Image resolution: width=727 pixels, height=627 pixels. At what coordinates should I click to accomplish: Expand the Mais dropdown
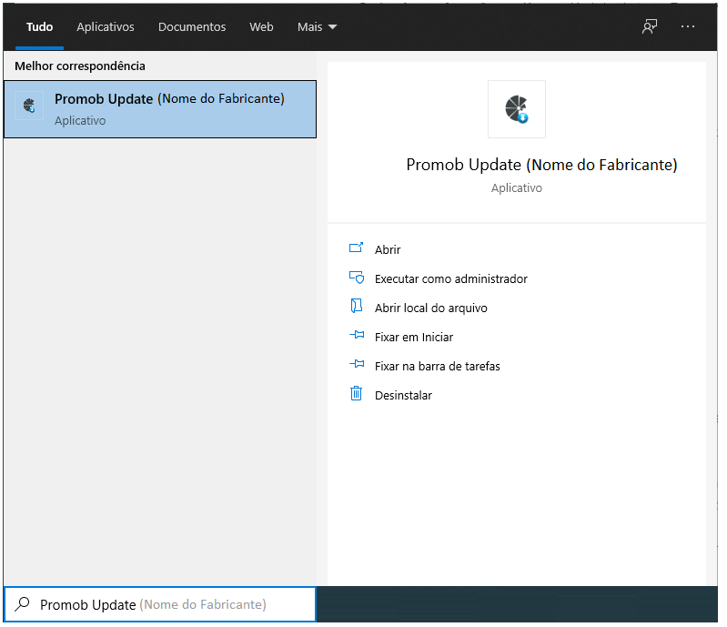[318, 27]
